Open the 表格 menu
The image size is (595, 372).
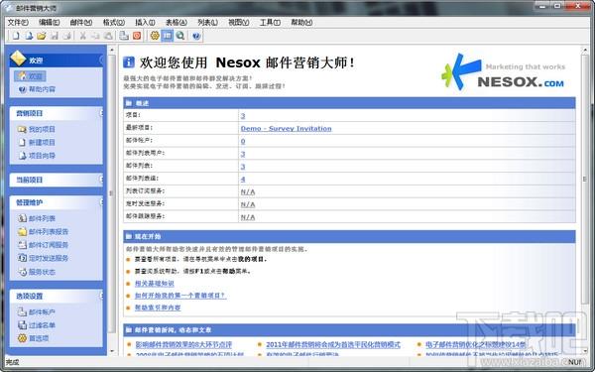pyautogui.click(x=177, y=23)
